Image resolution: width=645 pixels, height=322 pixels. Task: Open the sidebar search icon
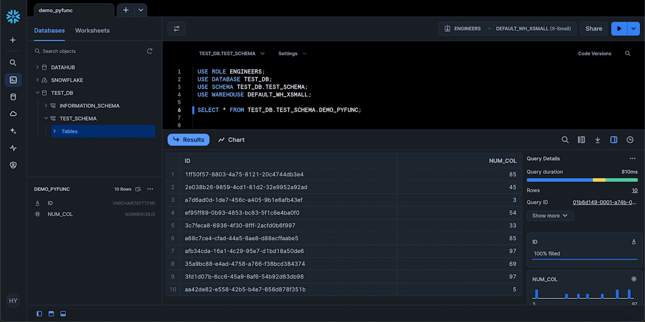coord(13,63)
